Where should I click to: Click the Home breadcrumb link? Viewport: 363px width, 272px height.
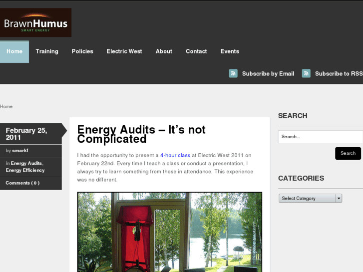point(6,106)
